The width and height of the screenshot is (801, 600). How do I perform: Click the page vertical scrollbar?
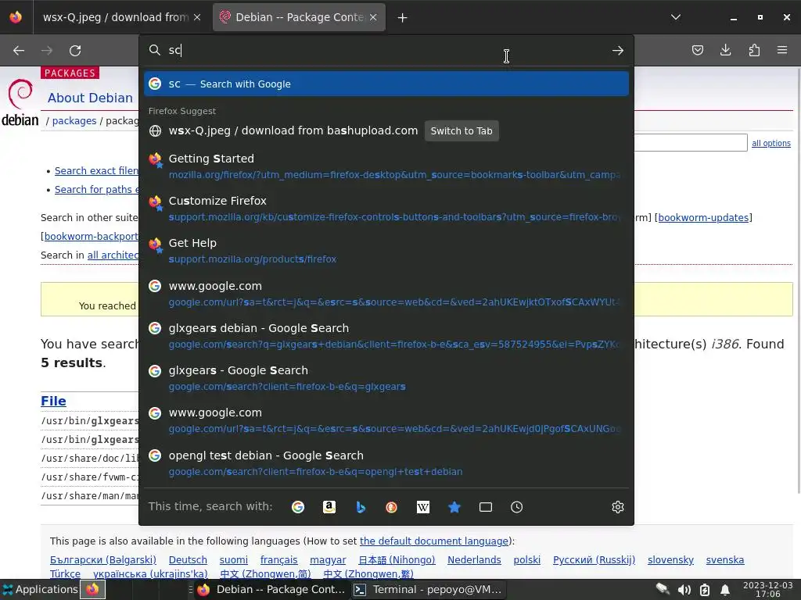[797, 280]
